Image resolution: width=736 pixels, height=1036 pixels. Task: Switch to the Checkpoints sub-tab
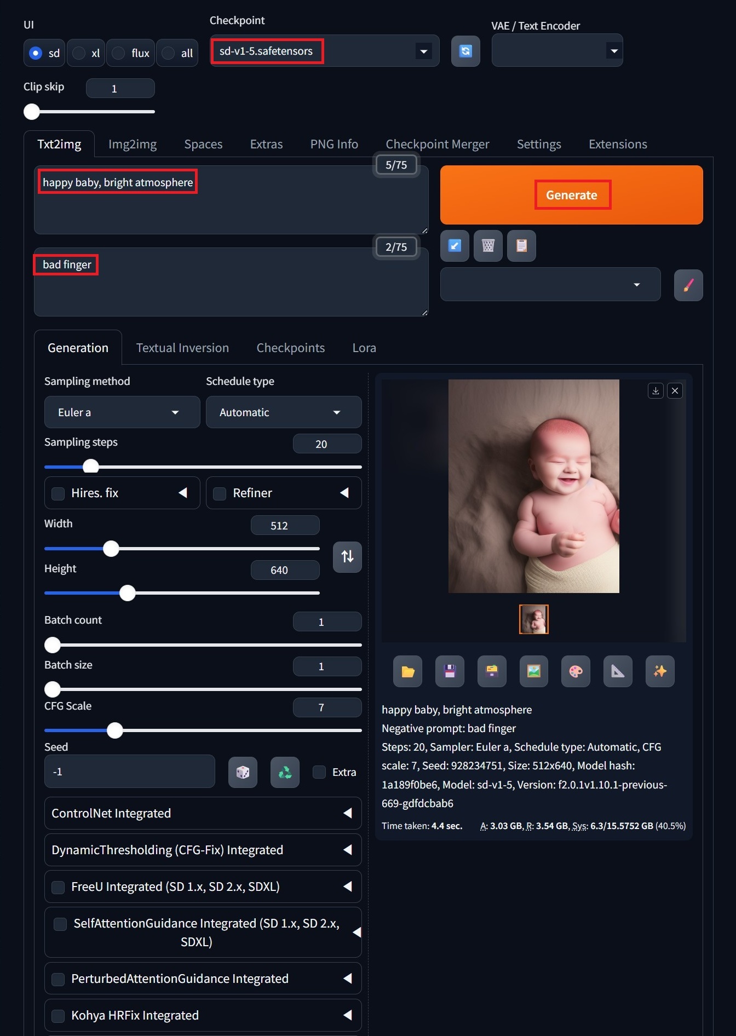click(291, 348)
